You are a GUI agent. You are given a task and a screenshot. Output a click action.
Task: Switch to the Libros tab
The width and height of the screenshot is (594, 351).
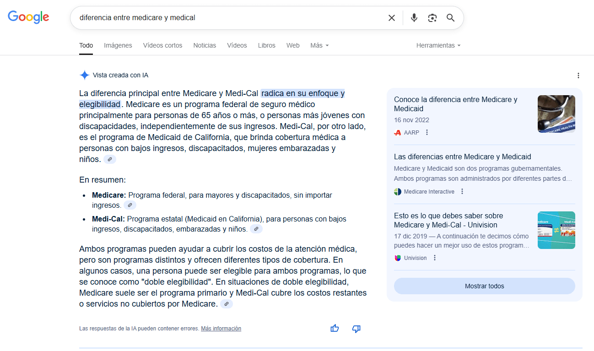(267, 45)
